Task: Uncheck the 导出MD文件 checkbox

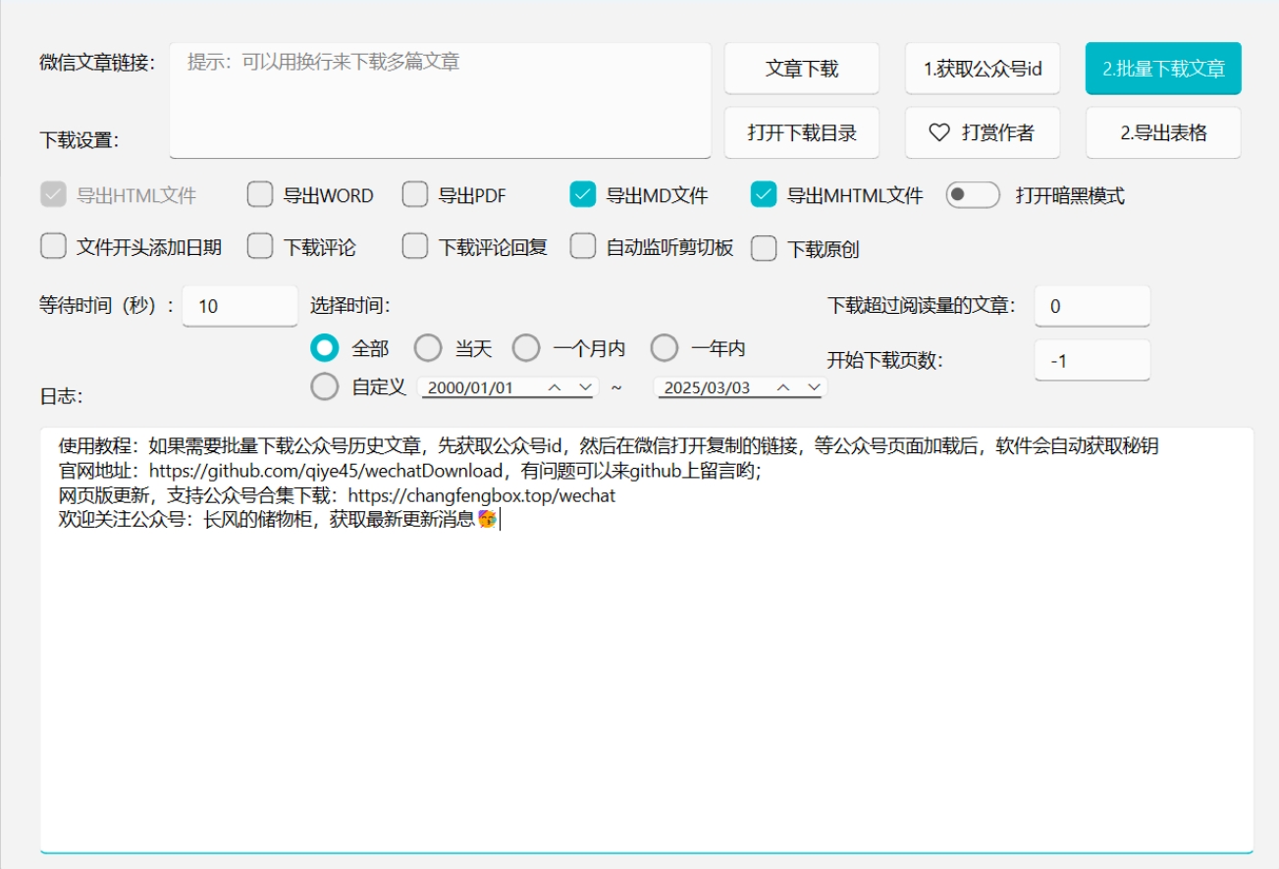Action: coord(583,195)
